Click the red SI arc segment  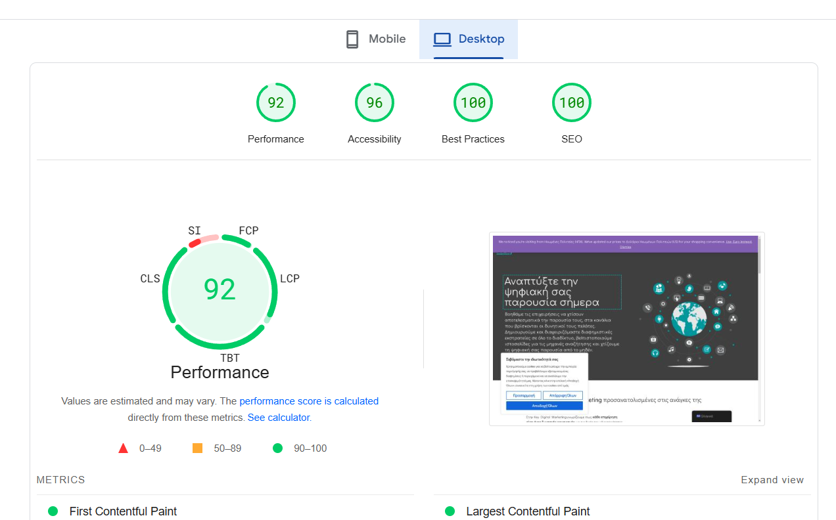pyautogui.click(x=195, y=243)
